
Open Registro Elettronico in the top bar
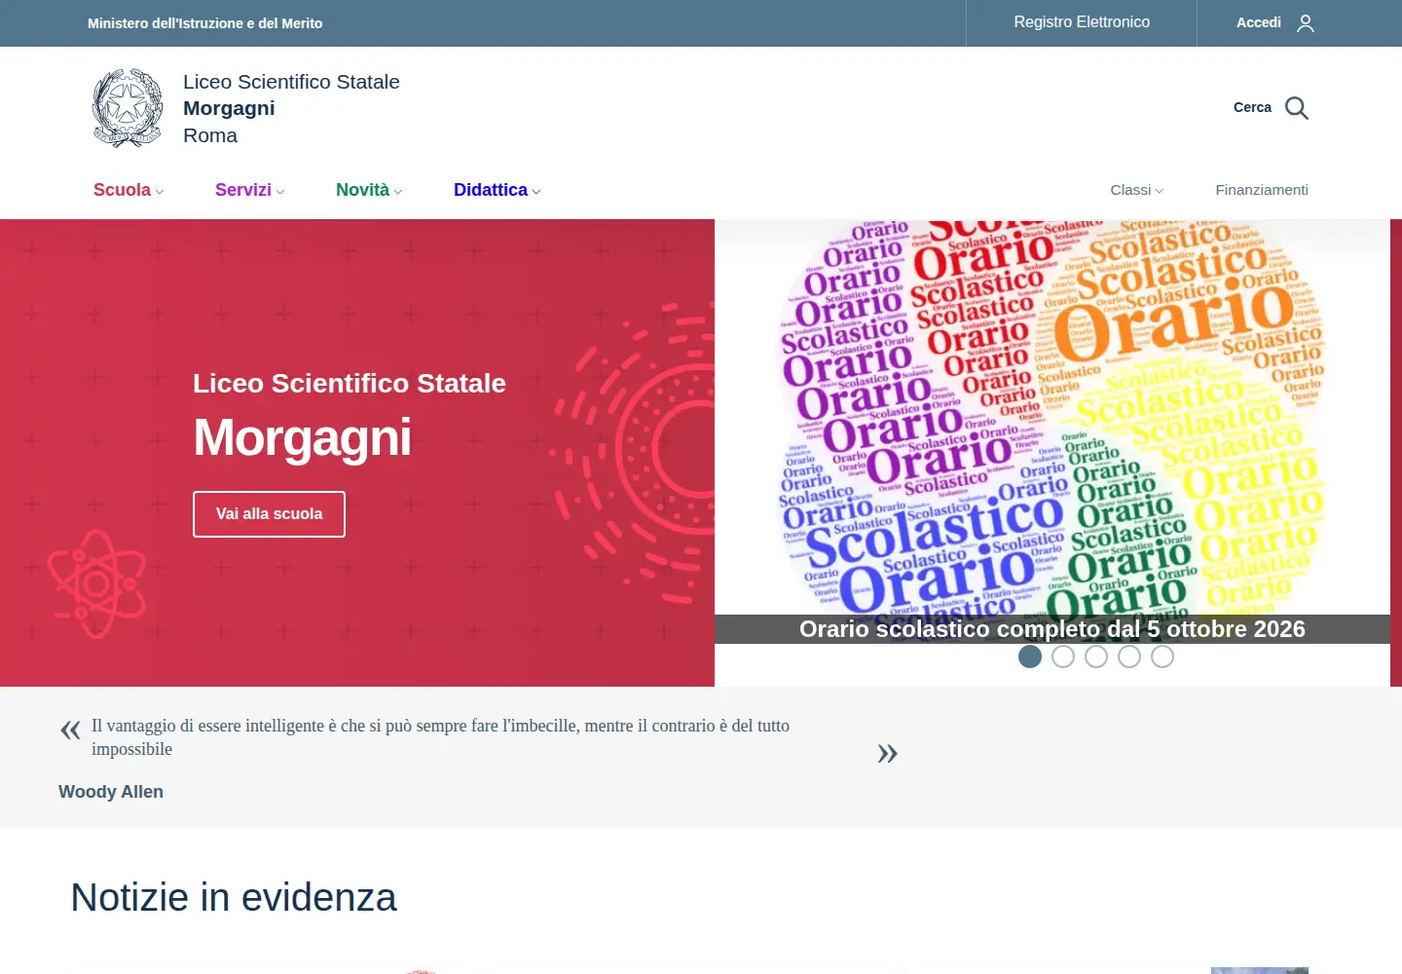click(1082, 22)
